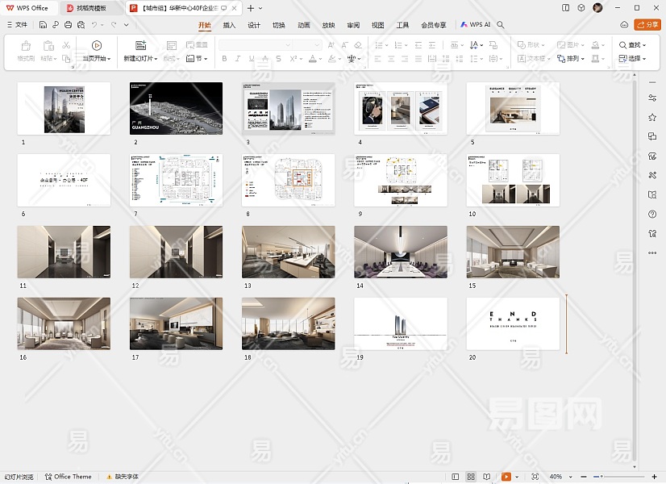Expand the 查找 find dropdown

point(643,45)
